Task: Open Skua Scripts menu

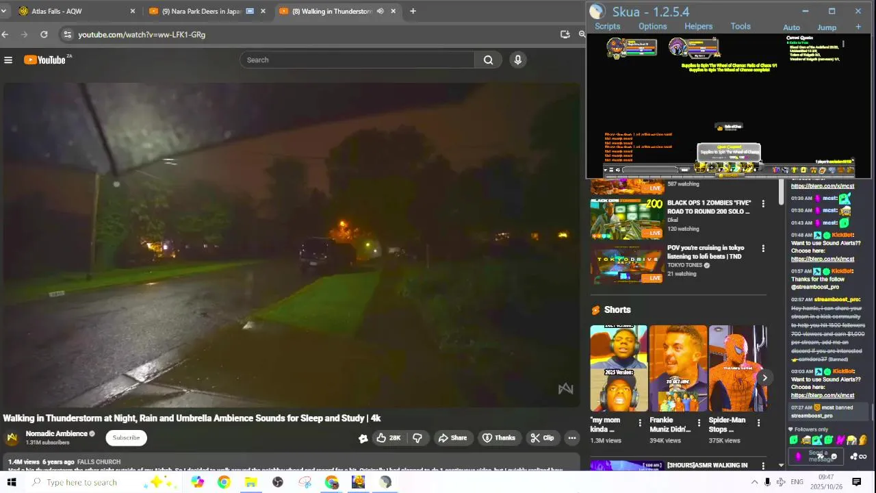Action: pyautogui.click(x=607, y=26)
